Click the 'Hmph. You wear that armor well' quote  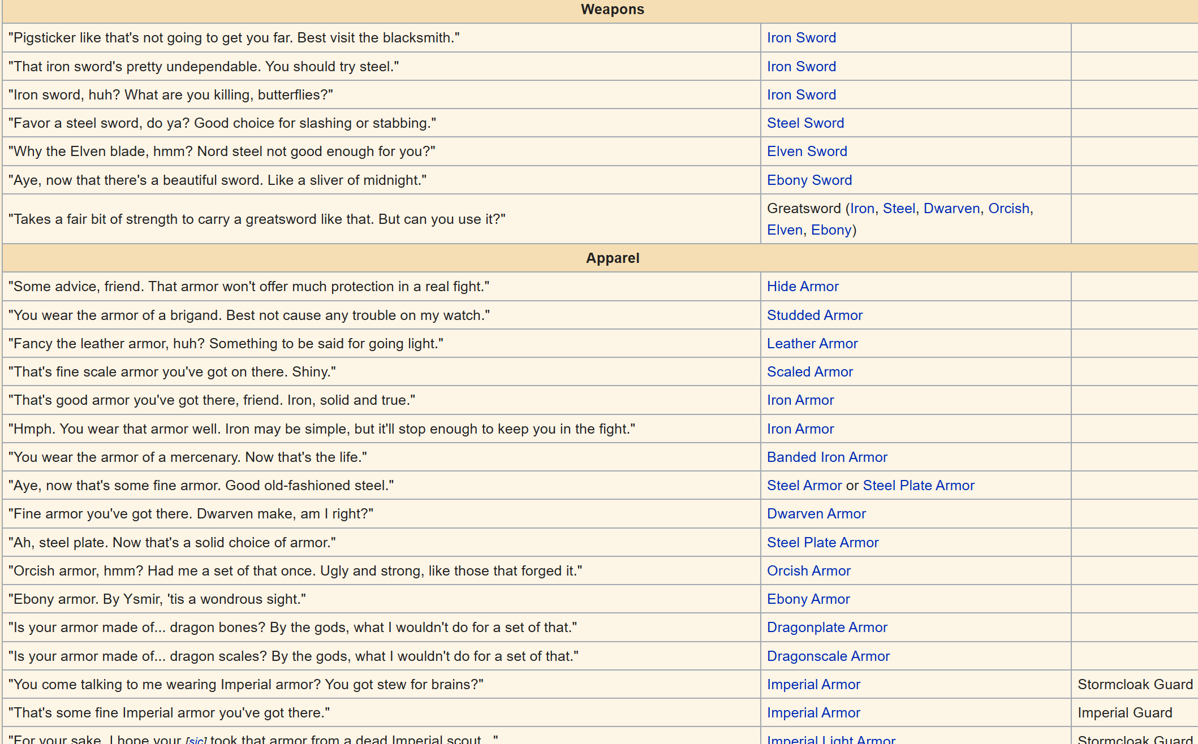322,429
